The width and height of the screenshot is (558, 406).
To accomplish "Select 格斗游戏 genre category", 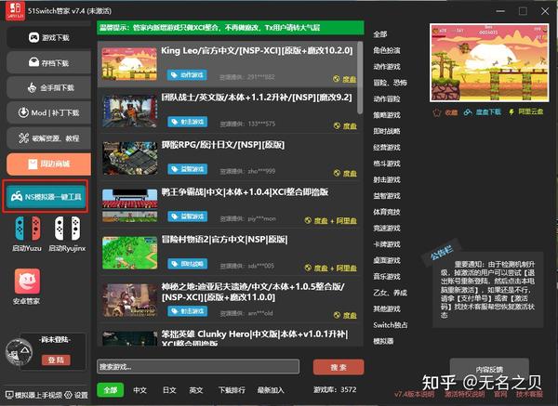I will 387,164.
